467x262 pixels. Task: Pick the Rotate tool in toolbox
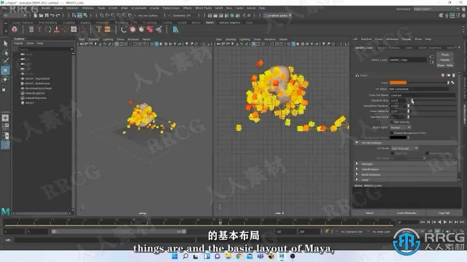coord(5,79)
